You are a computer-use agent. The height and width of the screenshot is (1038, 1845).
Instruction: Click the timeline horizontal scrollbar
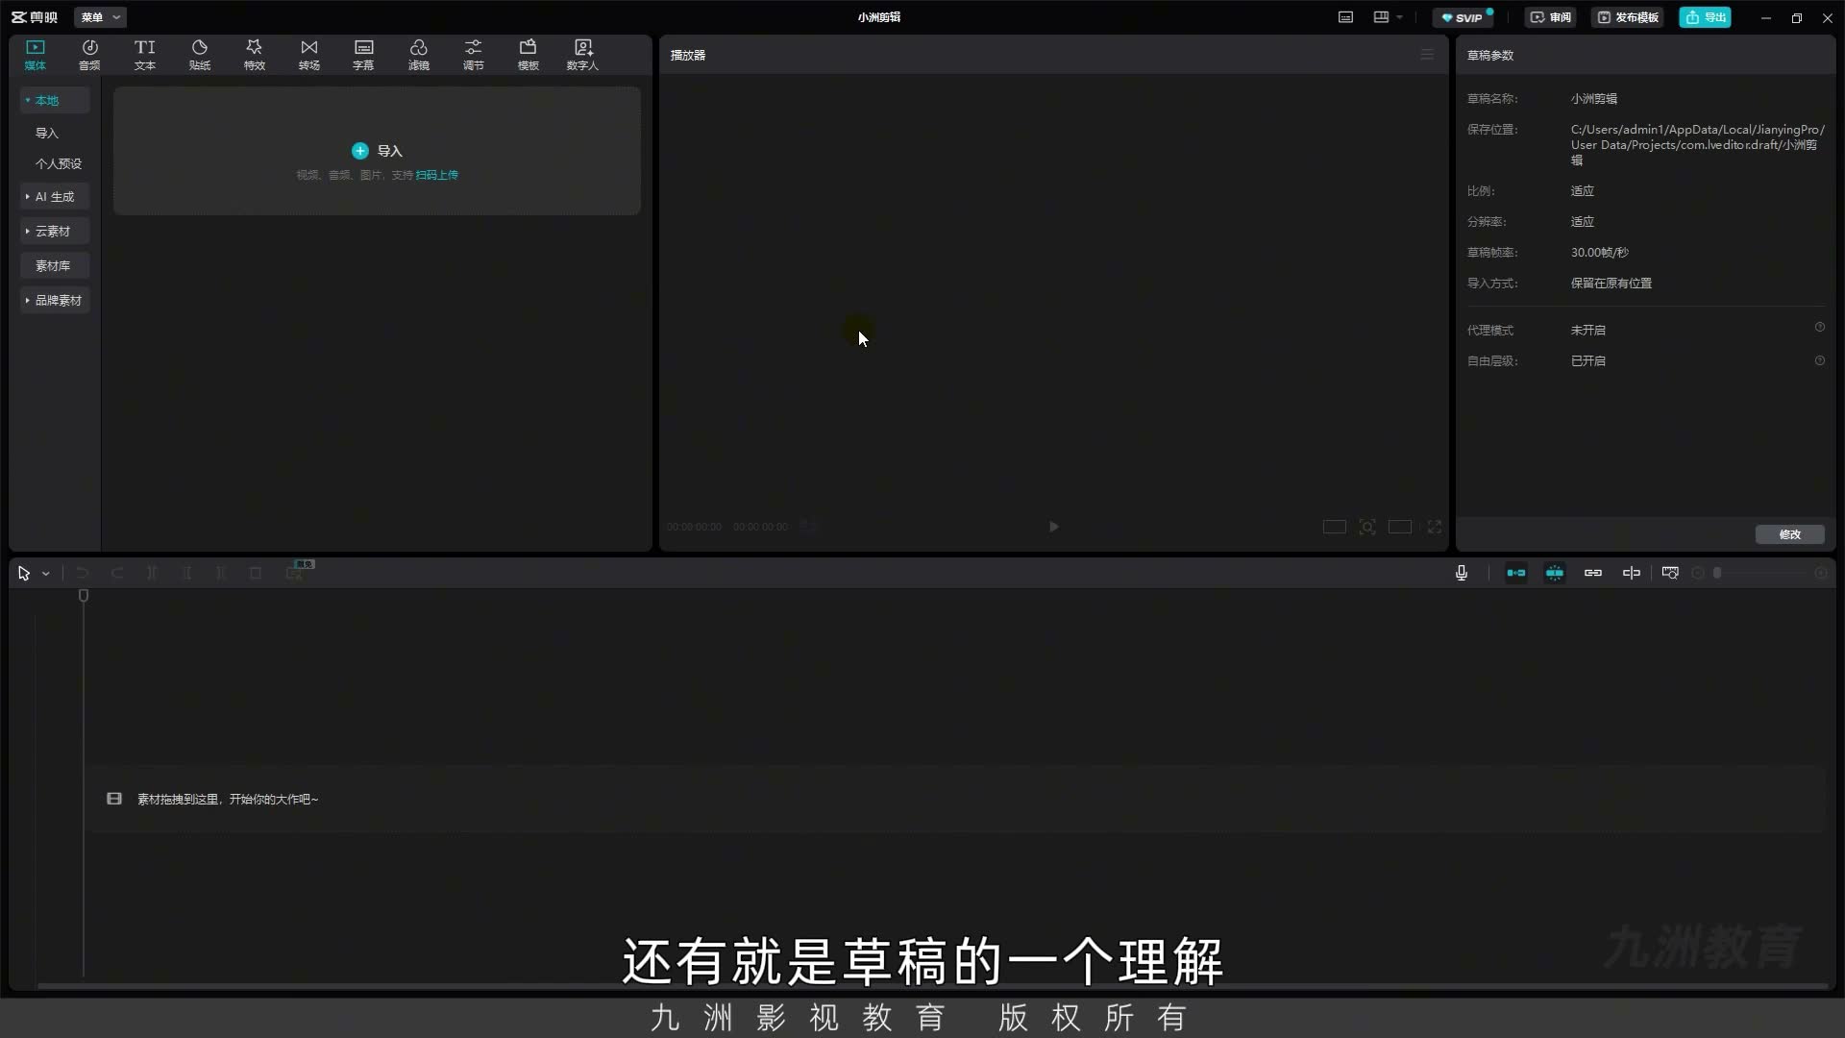coord(932,986)
